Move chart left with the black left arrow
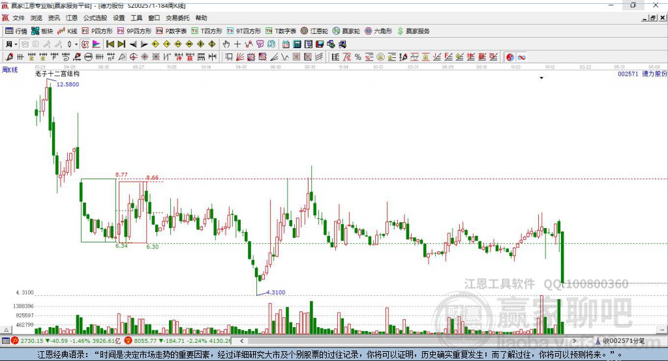The height and width of the screenshot is (361, 668). click(x=133, y=44)
